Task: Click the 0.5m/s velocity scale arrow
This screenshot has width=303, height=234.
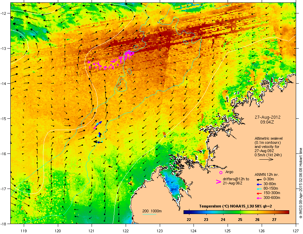Action: click(266, 159)
